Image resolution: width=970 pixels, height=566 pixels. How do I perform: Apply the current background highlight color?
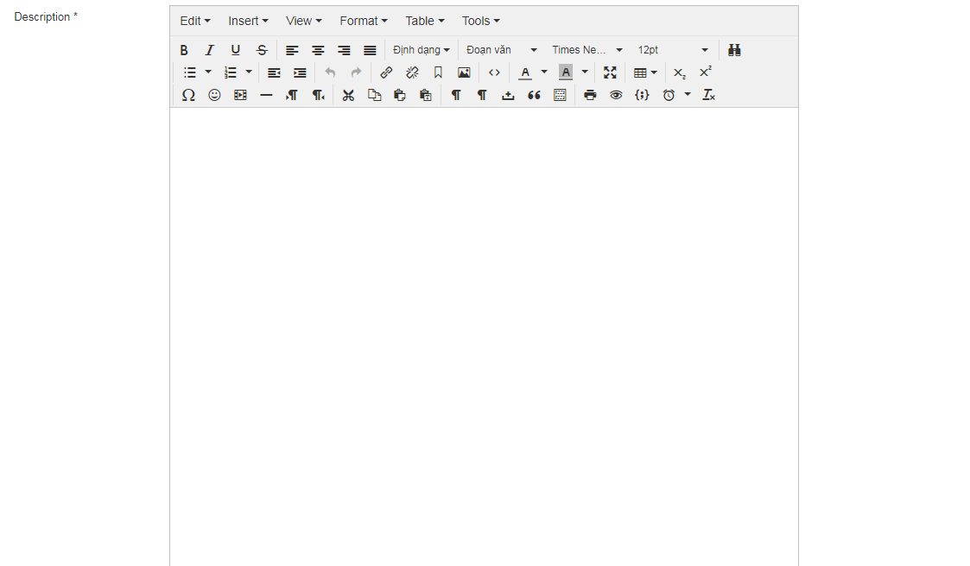(566, 73)
